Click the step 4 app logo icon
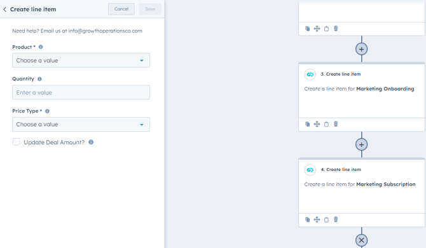 coord(310,170)
